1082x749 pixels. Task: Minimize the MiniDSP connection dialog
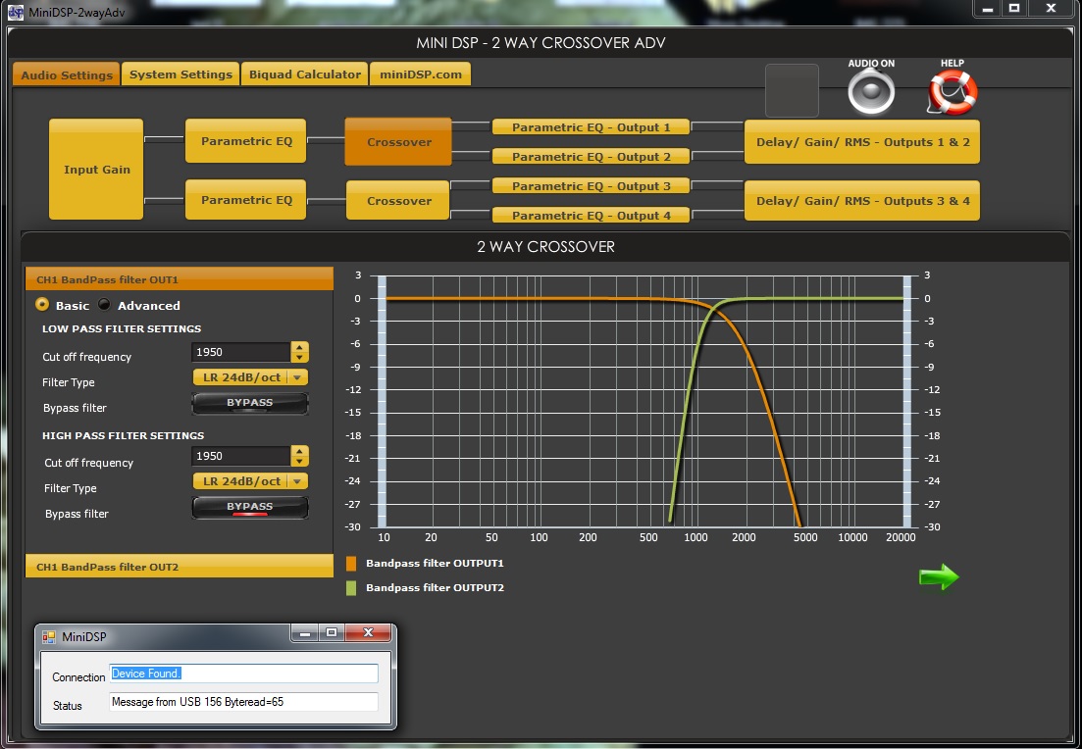305,632
